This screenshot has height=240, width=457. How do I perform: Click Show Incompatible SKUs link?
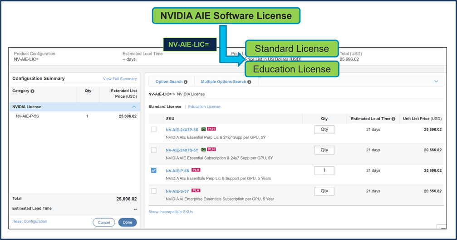(171, 212)
